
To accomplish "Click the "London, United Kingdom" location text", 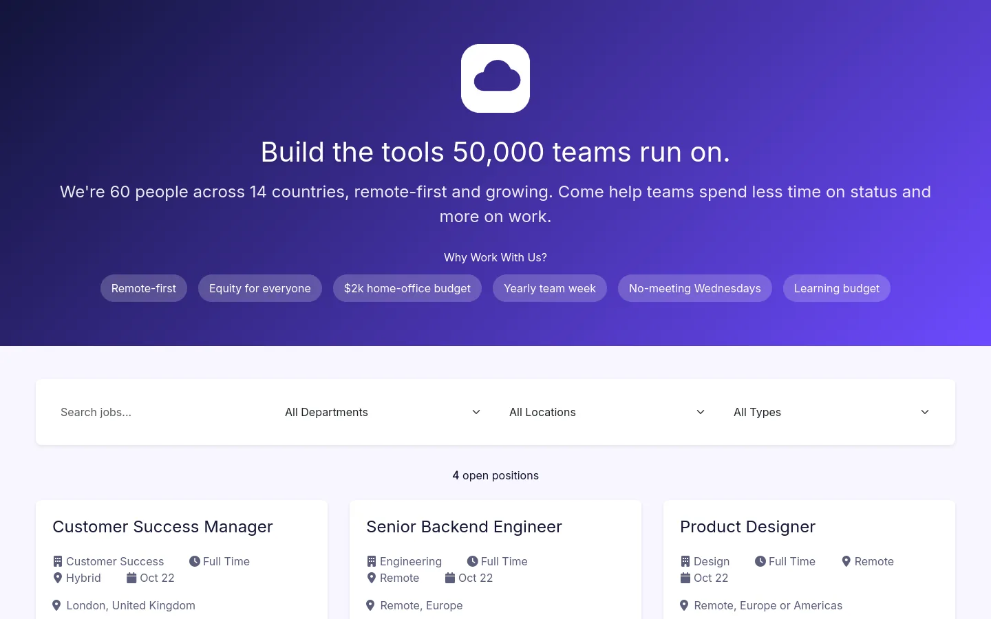I will pos(131,605).
